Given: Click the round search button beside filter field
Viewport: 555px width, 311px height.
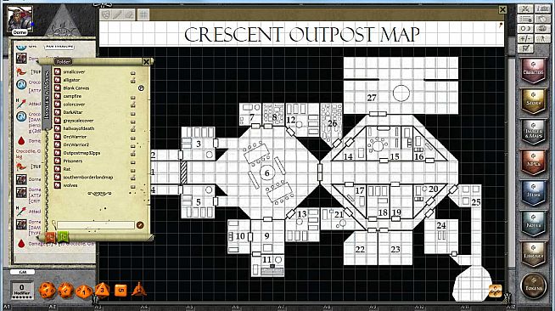Looking at the screenshot, I should click(x=140, y=225).
